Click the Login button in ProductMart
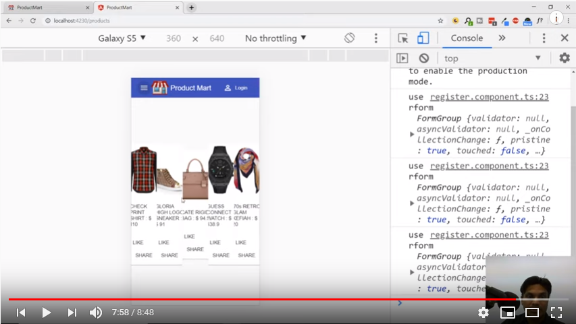The width and height of the screenshot is (576, 324). 236,88
